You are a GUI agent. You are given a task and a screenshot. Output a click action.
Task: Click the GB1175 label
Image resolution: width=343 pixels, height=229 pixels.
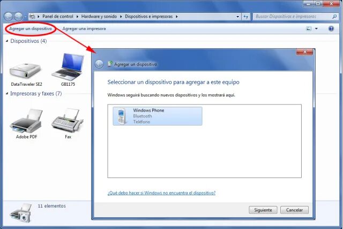coord(68,84)
